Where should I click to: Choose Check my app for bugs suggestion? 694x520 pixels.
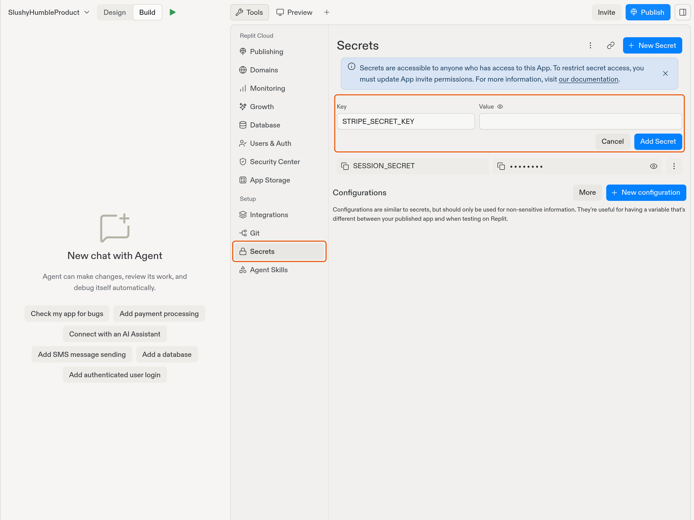[67, 314]
